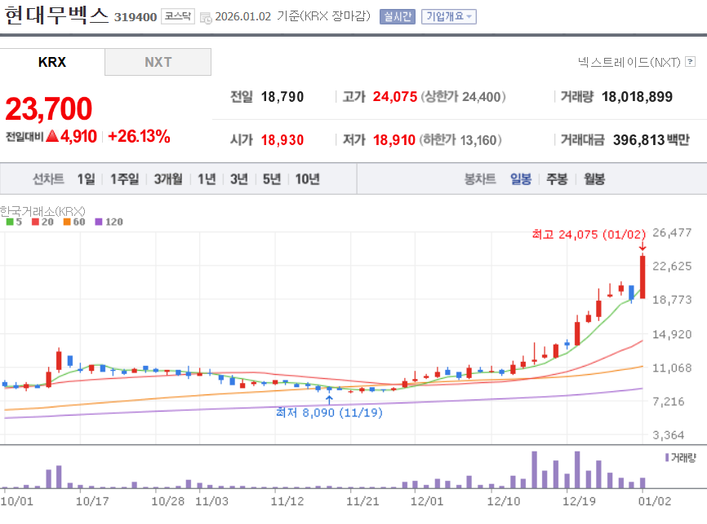
Task: Click the opening price 18,930
Action: click(282, 140)
